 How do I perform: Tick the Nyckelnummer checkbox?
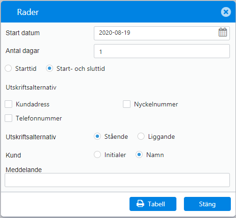pyautogui.click(x=127, y=104)
